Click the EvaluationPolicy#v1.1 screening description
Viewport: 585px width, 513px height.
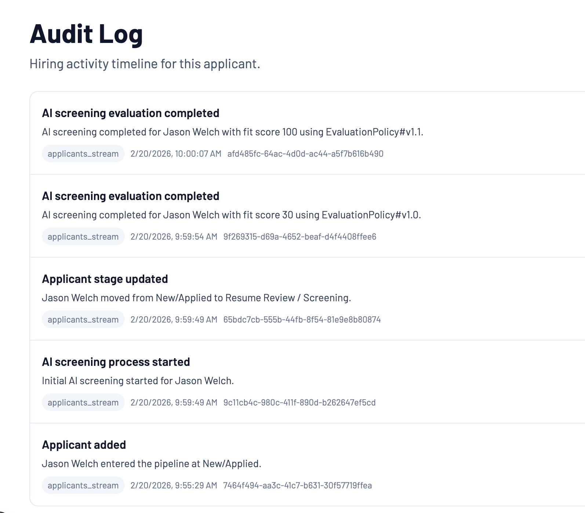(x=233, y=132)
